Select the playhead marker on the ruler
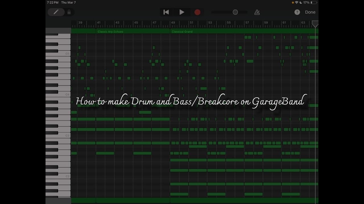 coord(315,24)
